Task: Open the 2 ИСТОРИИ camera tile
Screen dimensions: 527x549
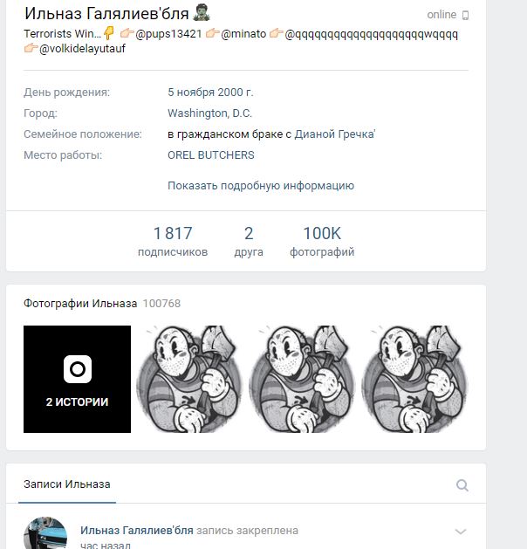Action: coord(77,379)
